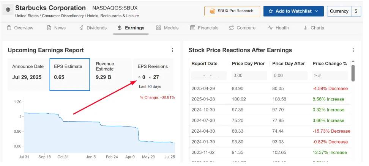Go to the Dividends tab
This screenshot has height=166, width=369.
pyautogui.click(x=93, y=28)
